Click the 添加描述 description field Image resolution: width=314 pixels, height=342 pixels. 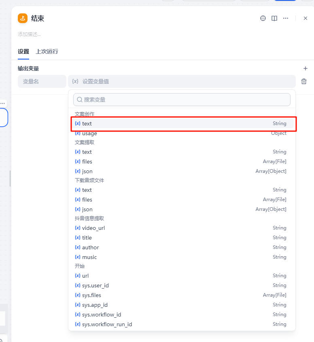coord(30,34)
